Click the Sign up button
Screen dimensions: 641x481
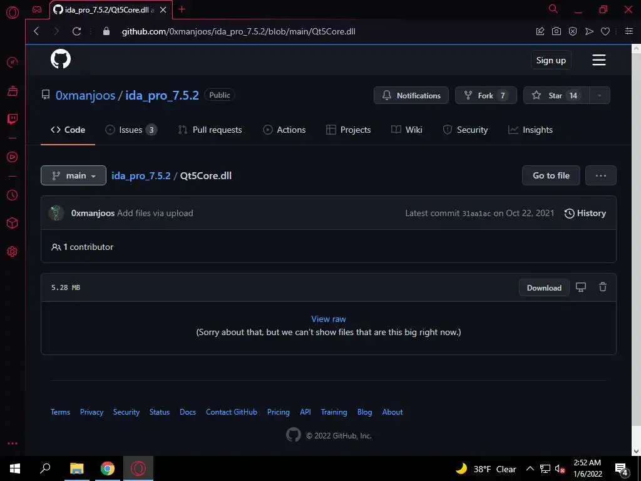551,60
